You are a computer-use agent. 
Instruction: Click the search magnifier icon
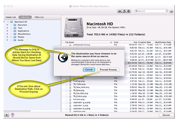[136, 11]
